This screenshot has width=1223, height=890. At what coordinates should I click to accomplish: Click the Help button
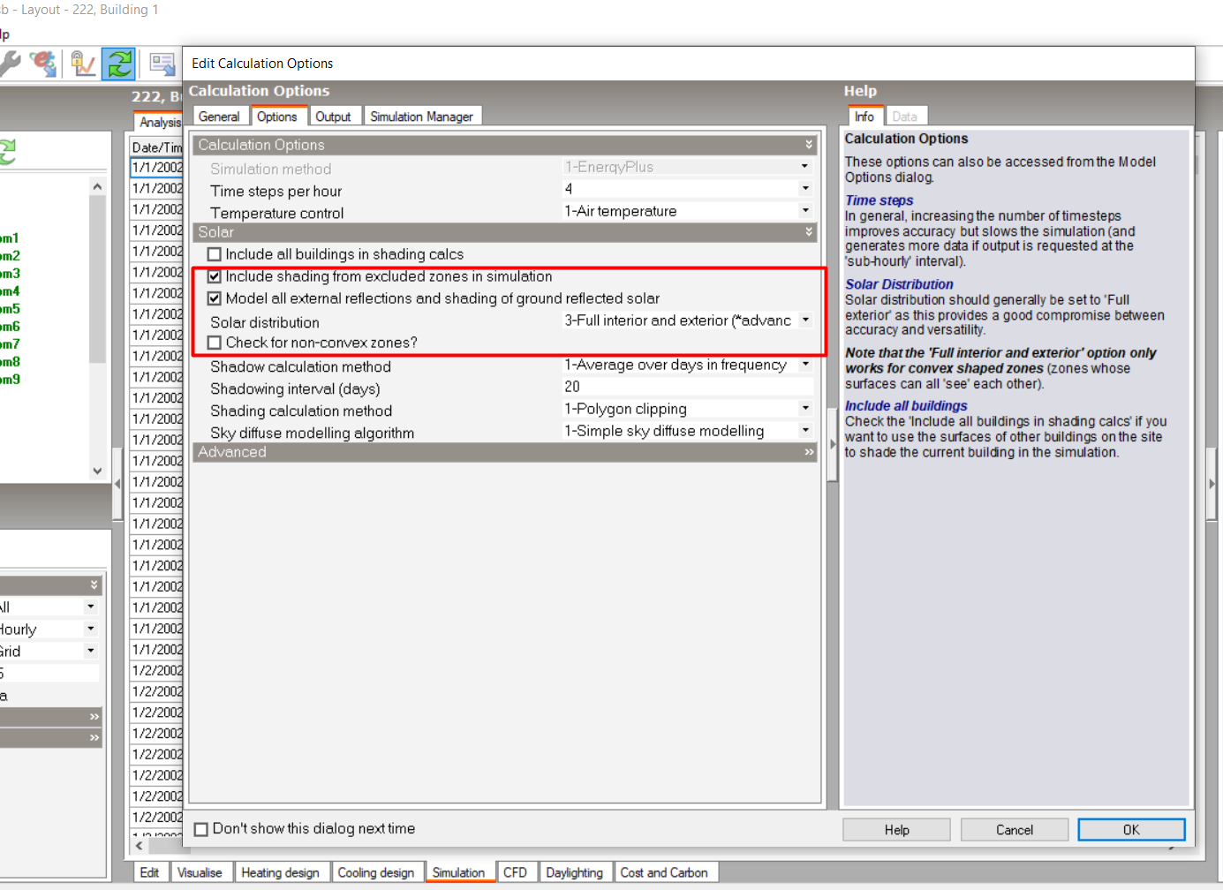tap(897, 830)
